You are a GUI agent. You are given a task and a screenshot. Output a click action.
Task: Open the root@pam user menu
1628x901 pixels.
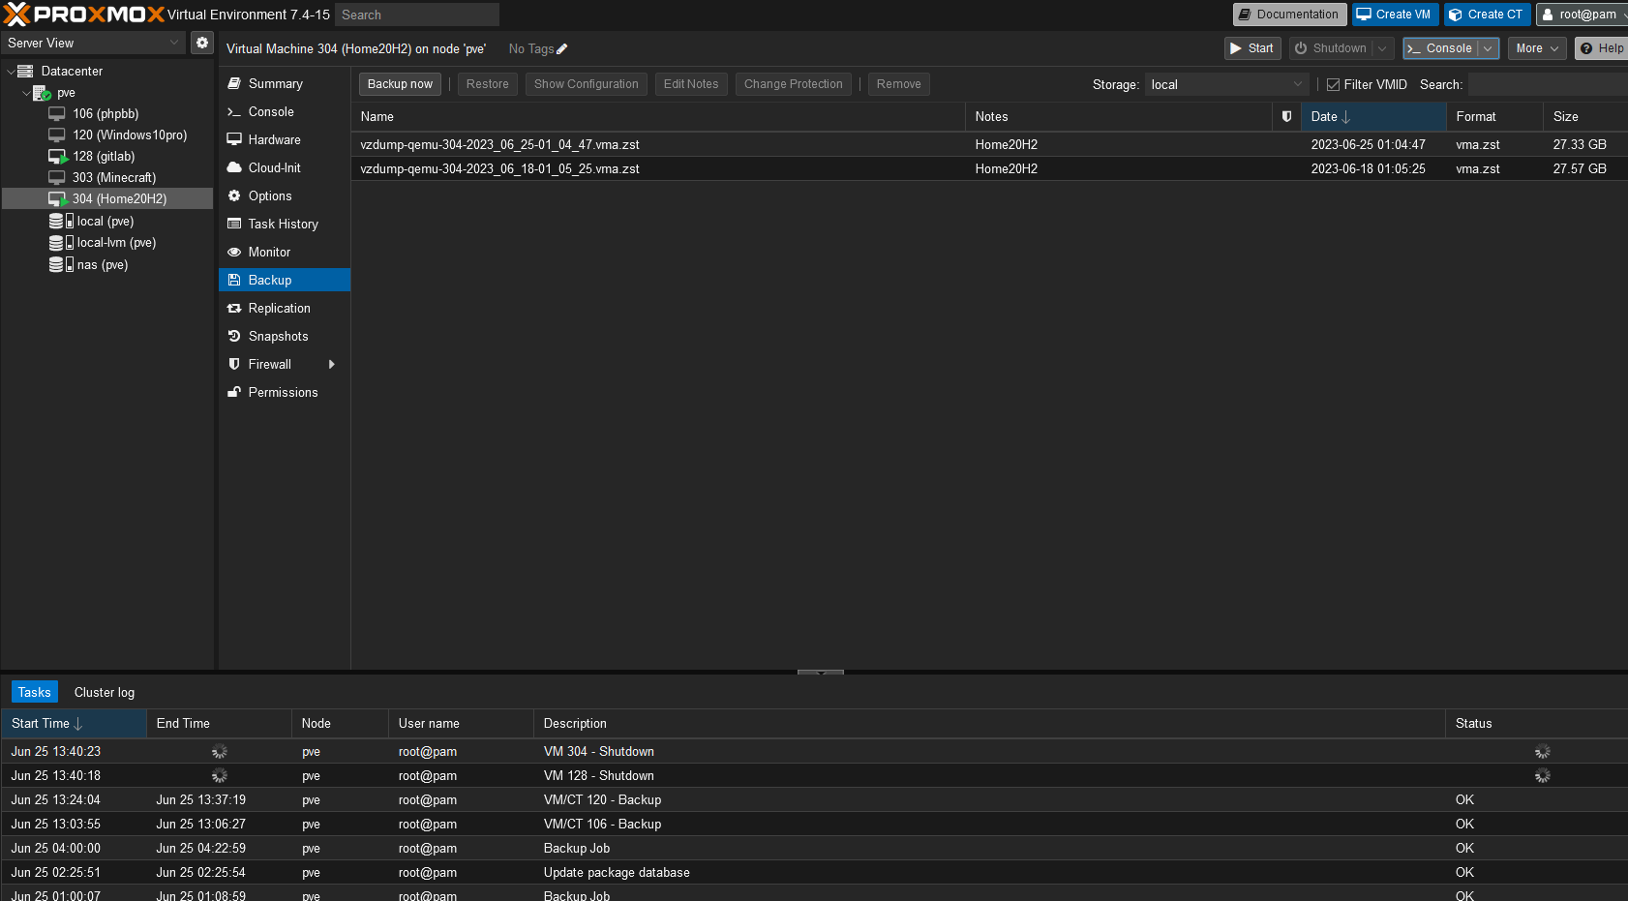click(x=1583, y=15)
